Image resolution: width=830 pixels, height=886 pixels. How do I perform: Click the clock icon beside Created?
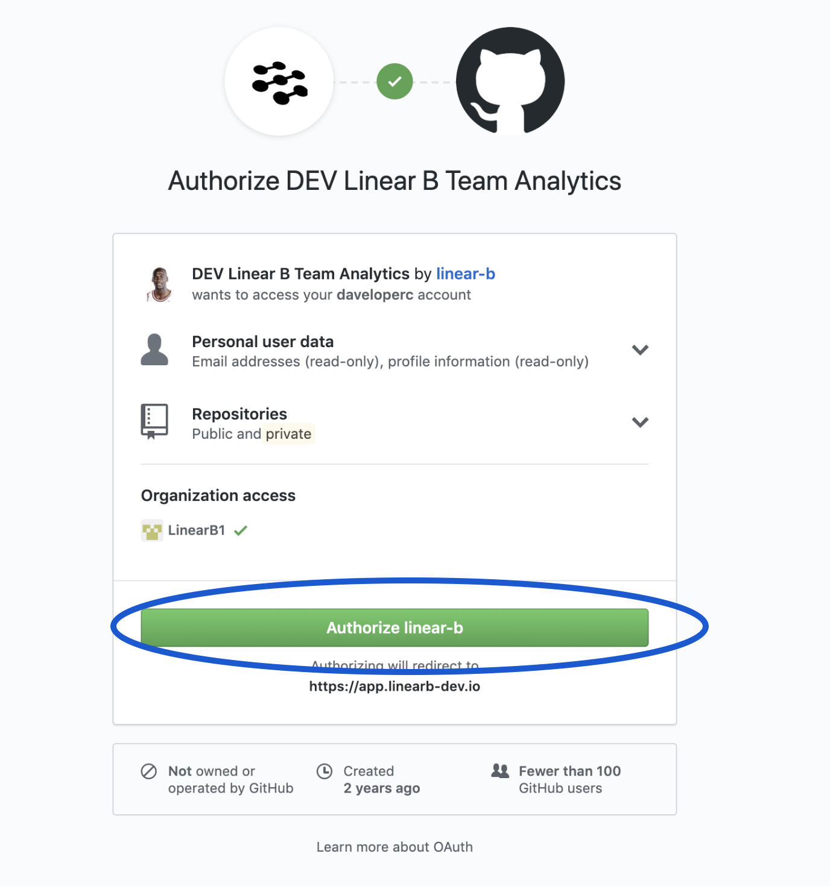[x=325, y=771]
